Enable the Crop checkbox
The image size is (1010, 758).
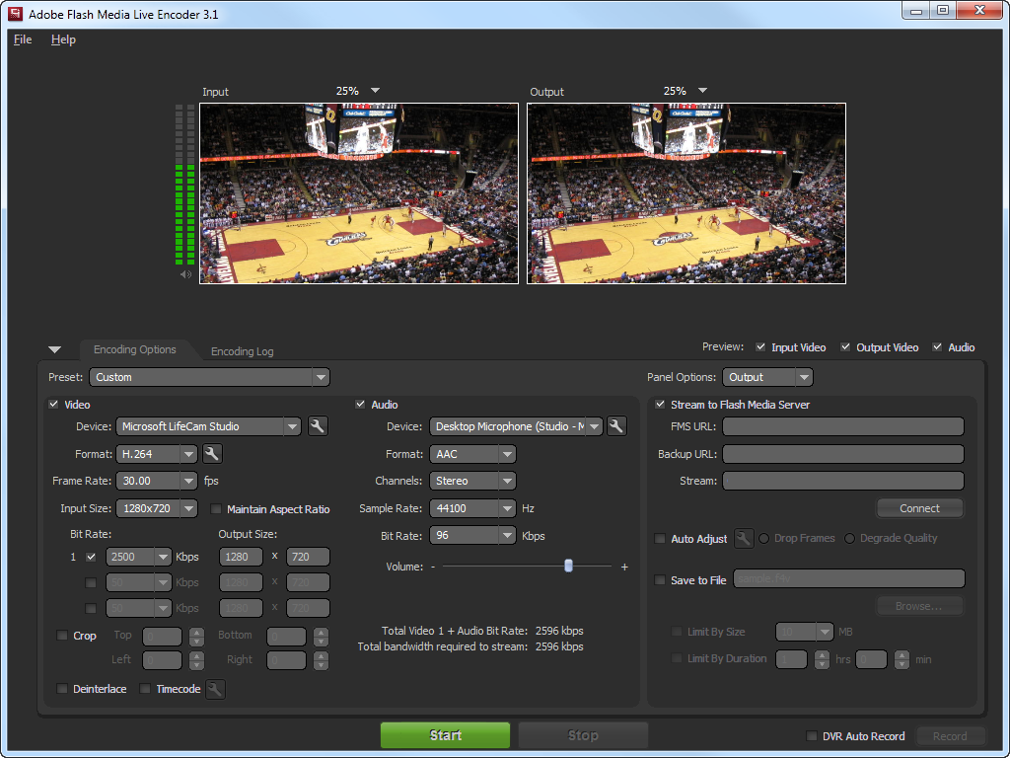(x=62, y=635)
